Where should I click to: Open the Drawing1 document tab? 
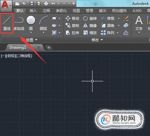point(18,47)
